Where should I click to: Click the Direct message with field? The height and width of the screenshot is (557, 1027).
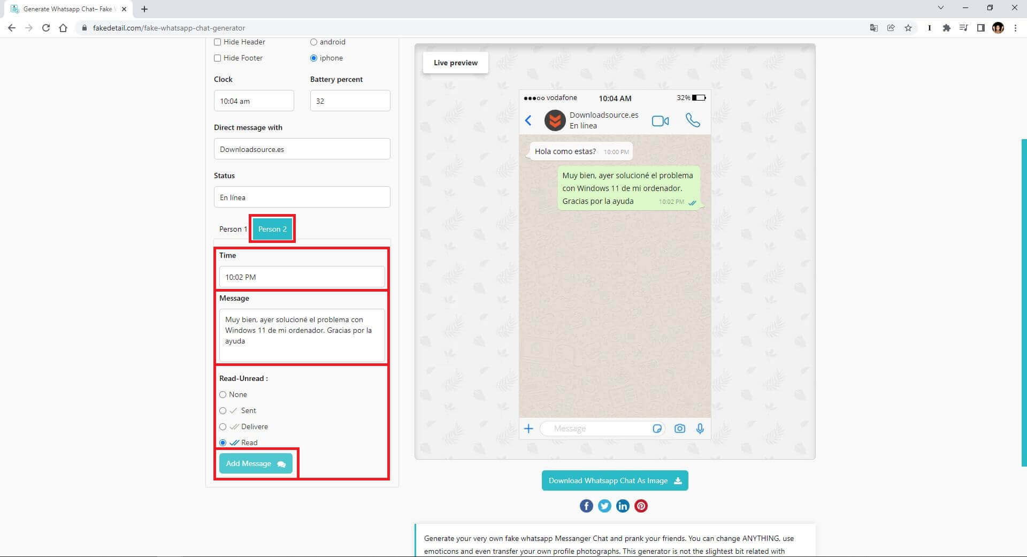click(x=302, y=149)
